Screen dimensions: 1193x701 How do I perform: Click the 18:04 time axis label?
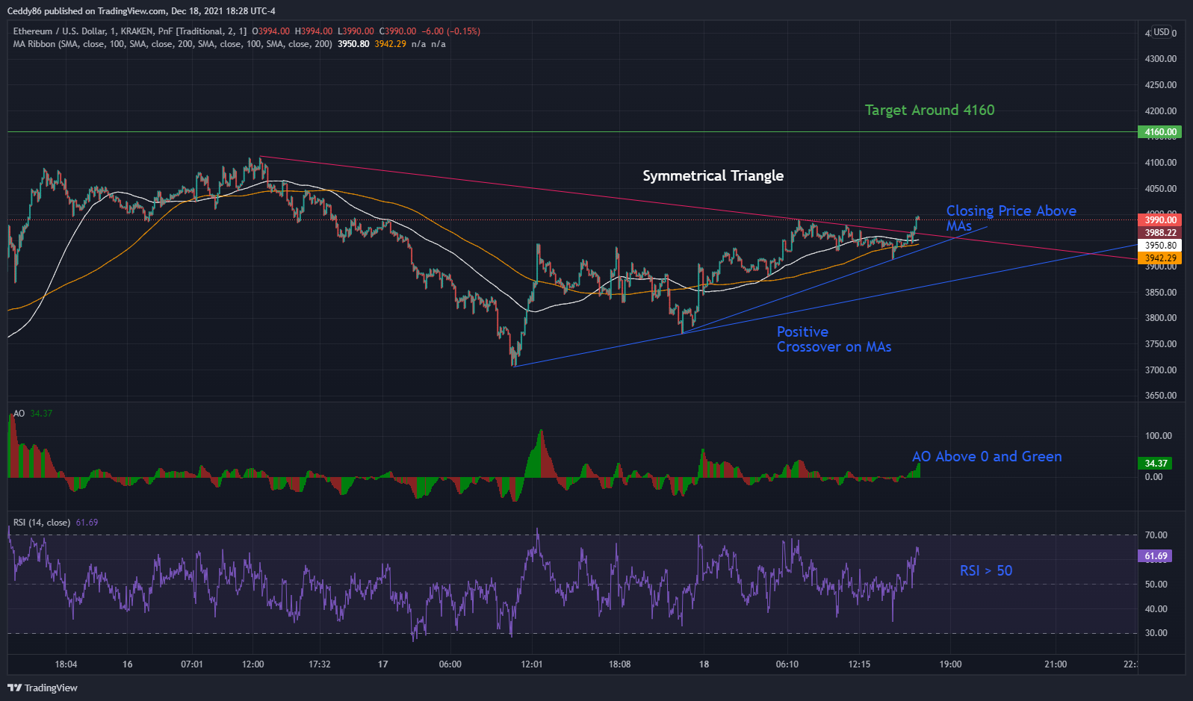66,664
